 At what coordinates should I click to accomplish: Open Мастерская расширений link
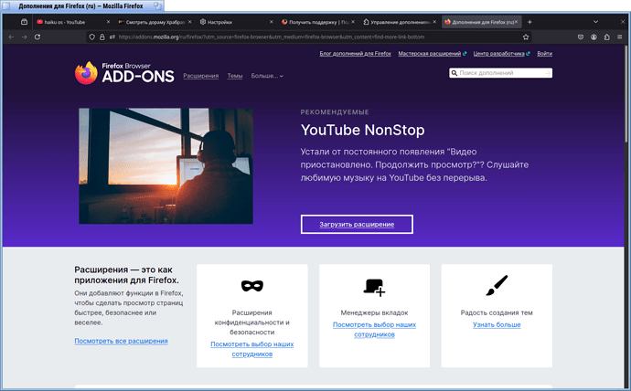click(433, 54)
